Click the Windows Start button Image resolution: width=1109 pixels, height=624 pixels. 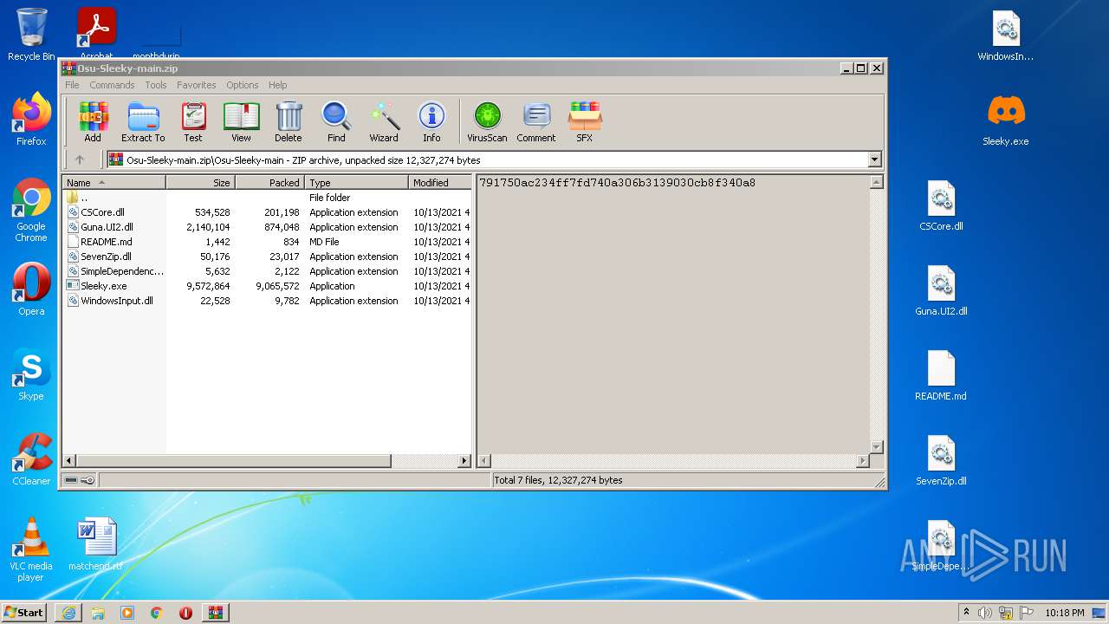pos(24,612)
